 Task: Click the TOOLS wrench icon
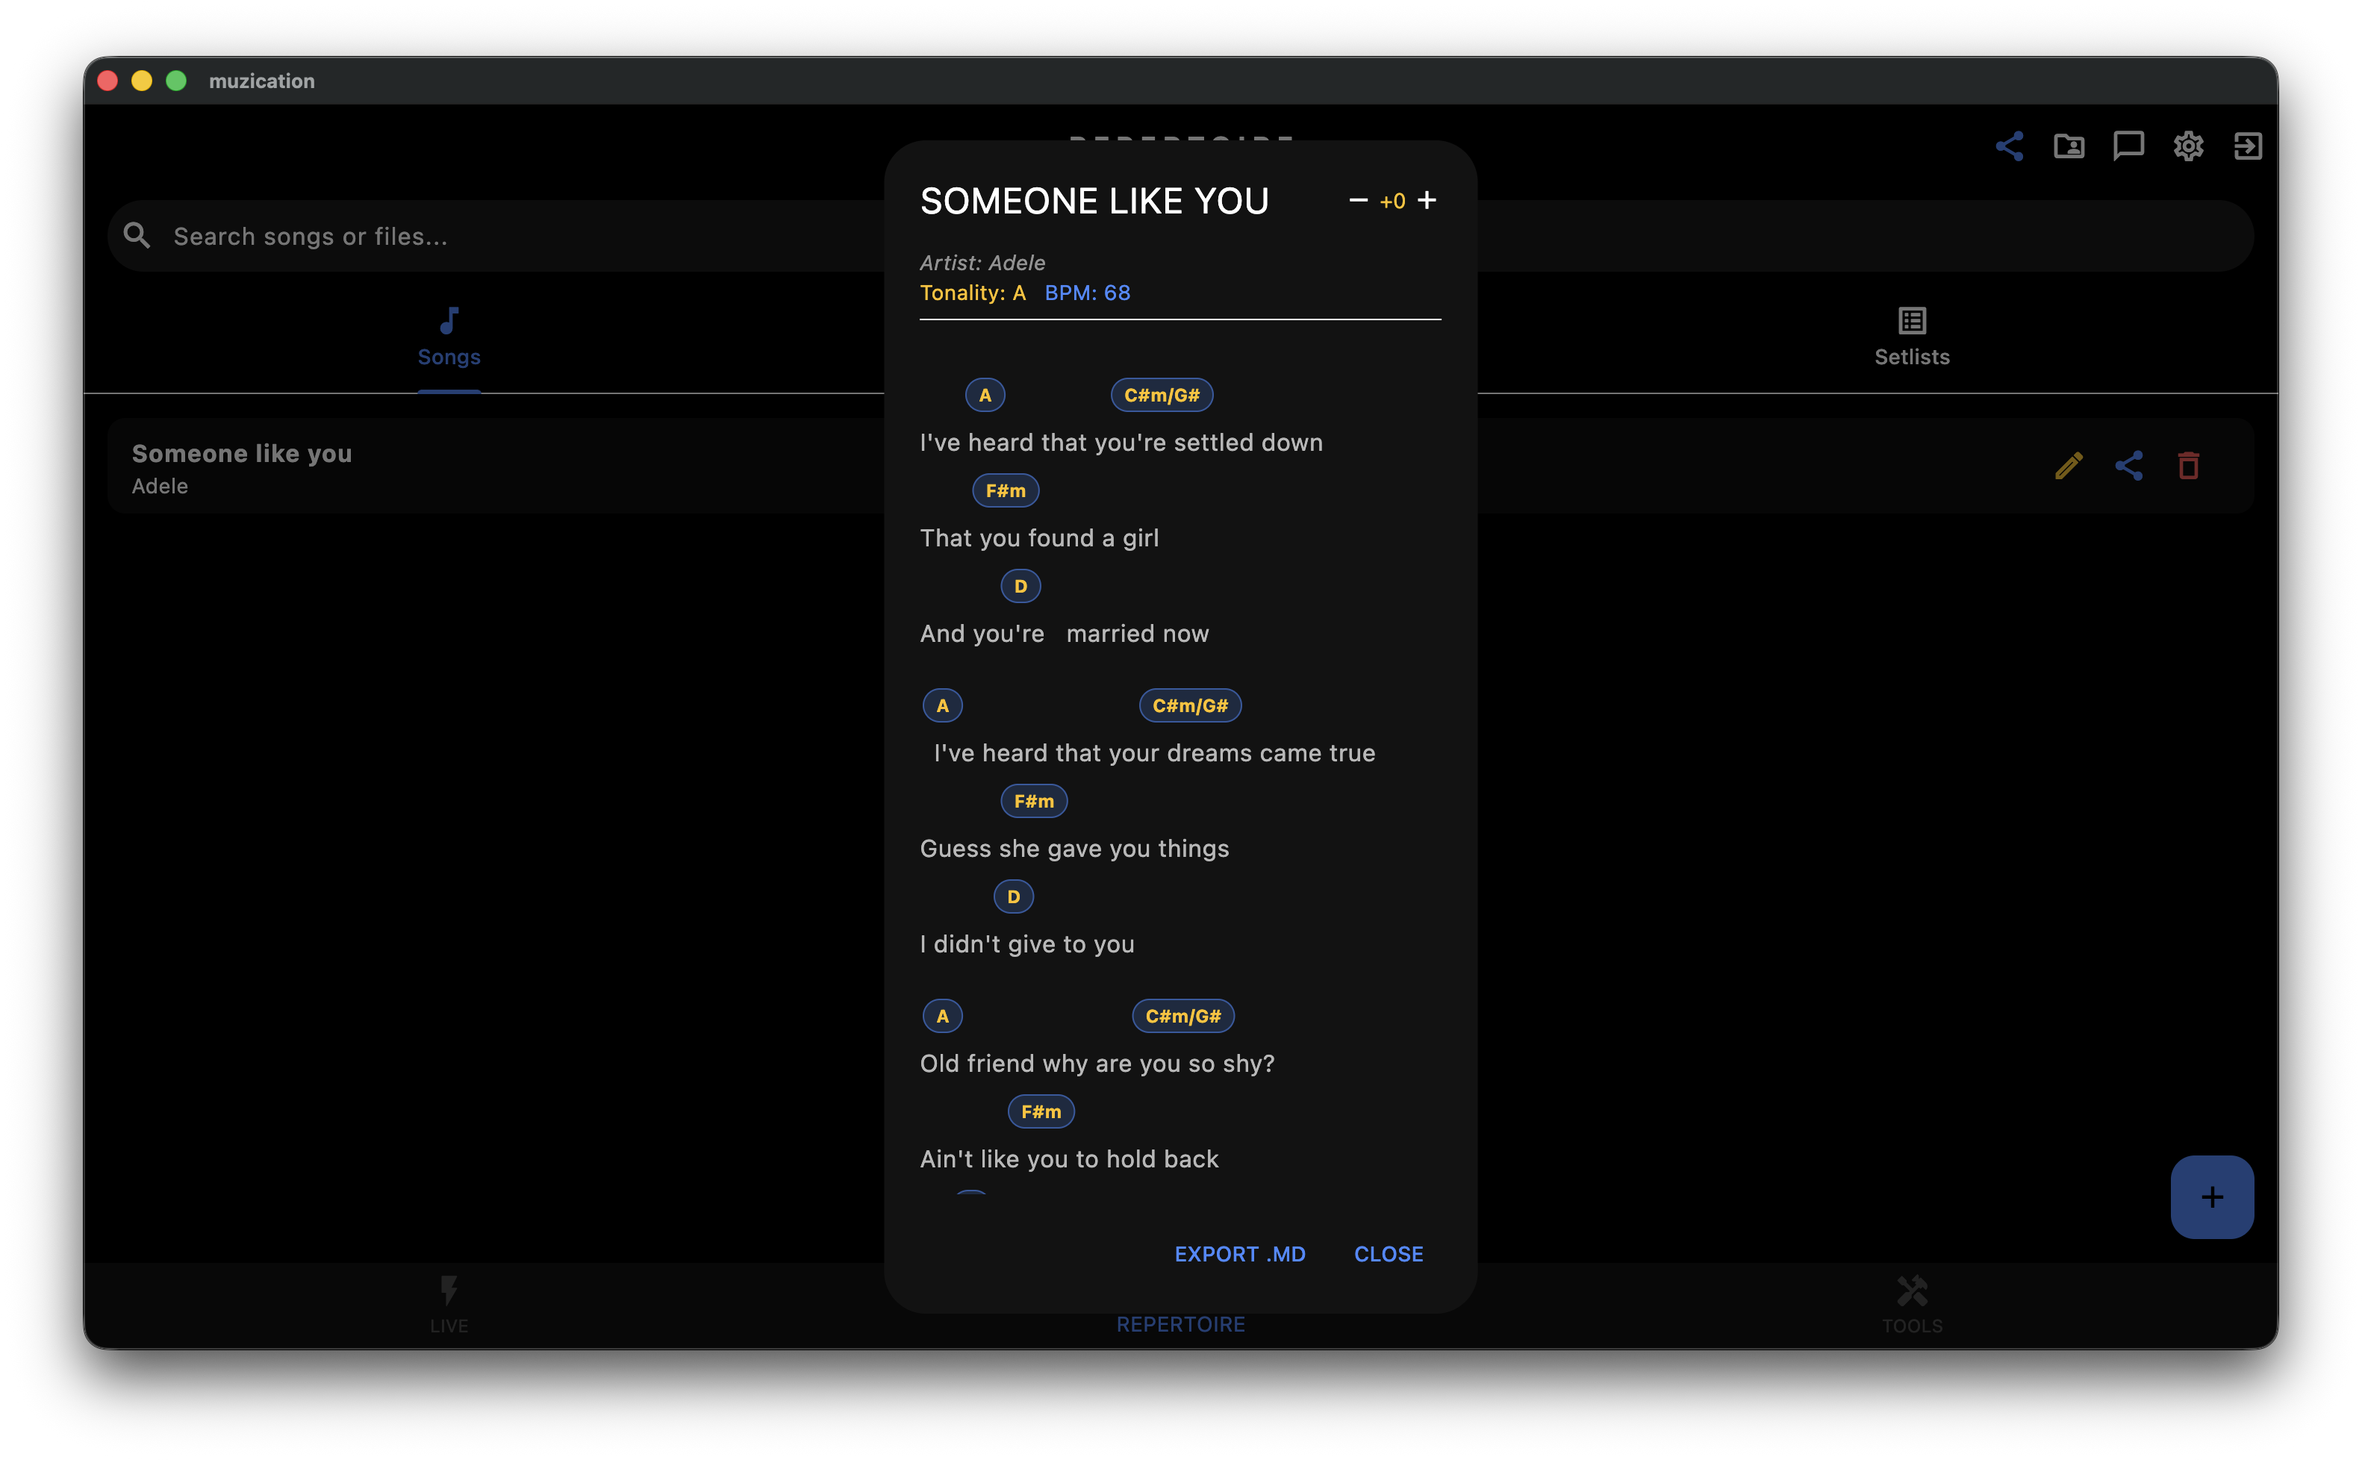pos(1912,1290)
